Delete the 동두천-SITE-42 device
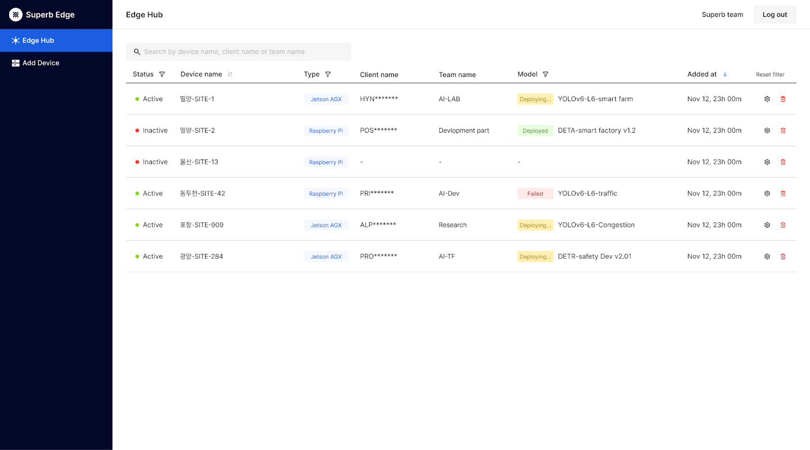Viewport: 810px width, 450px height. pos(783,193)
